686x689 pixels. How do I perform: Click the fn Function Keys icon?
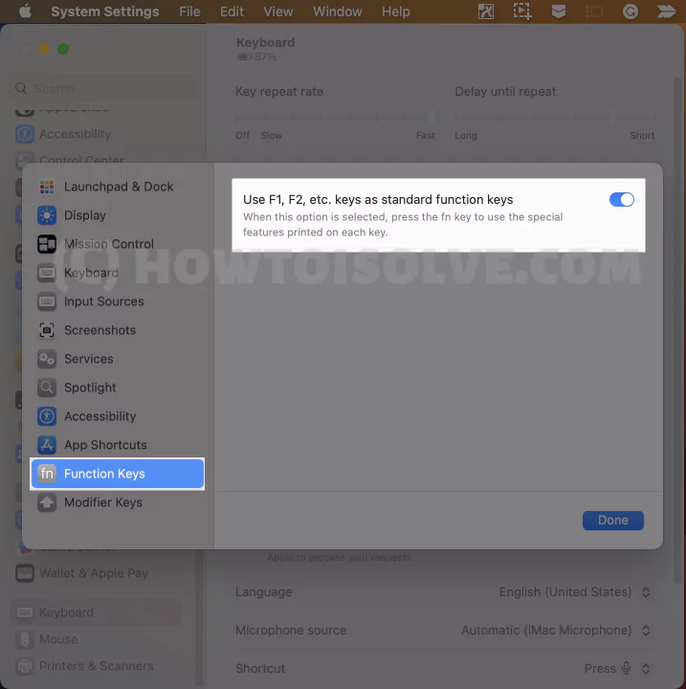[x=47, y=474]
